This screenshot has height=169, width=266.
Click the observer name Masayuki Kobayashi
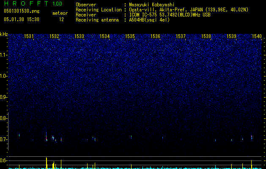point(152,5)
